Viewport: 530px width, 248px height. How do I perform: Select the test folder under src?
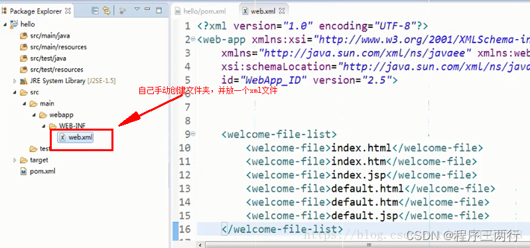click(x=44, y=149)
